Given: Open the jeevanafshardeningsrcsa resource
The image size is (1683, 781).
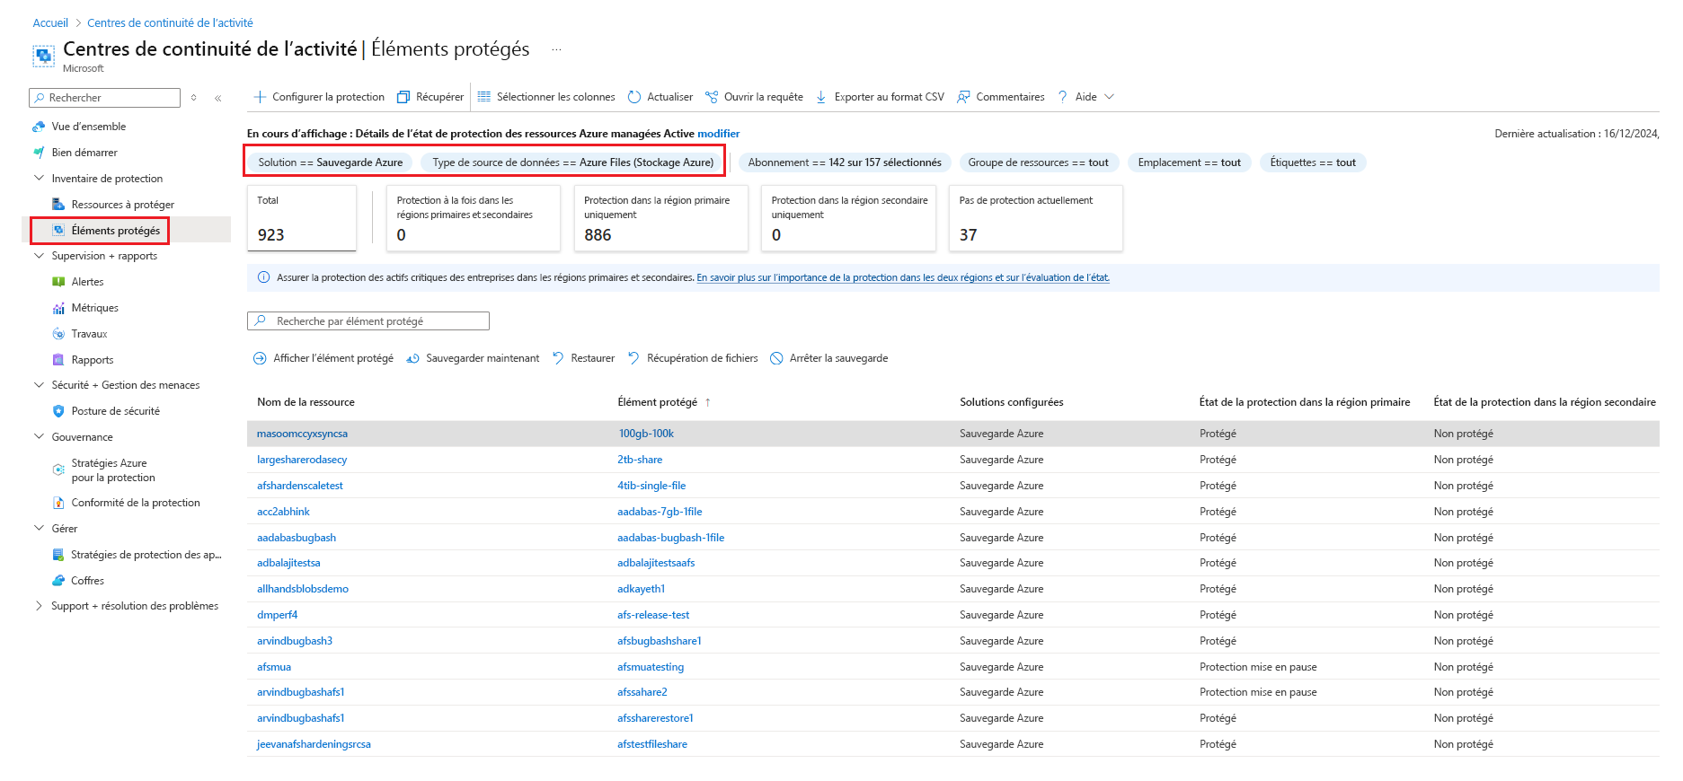Looking at the screenshot, I should click(314, 744).
